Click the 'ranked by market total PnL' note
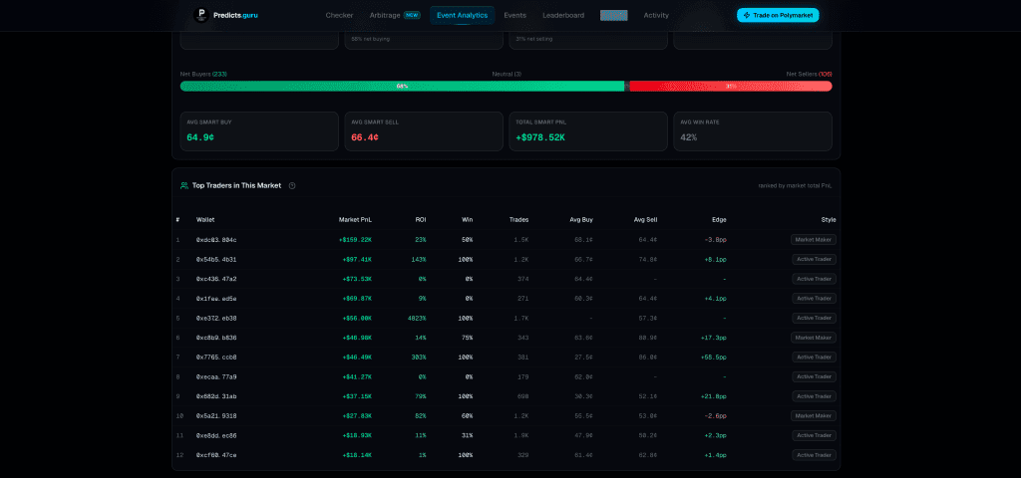Screen dimensions: 1021x478 pos(795,186)
